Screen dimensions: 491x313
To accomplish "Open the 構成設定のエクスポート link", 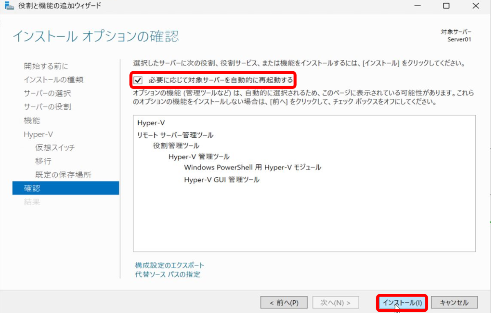I will tap(169, 265).
